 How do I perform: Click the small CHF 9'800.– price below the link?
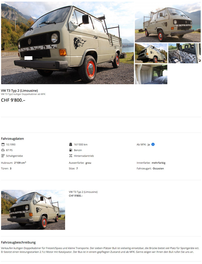76,196
